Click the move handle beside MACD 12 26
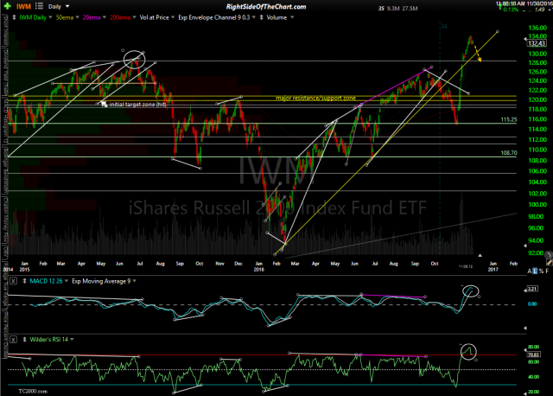Image resolution: width=553 pixels, height=396 pixels. pyautogui.click(x=25, y=281)
